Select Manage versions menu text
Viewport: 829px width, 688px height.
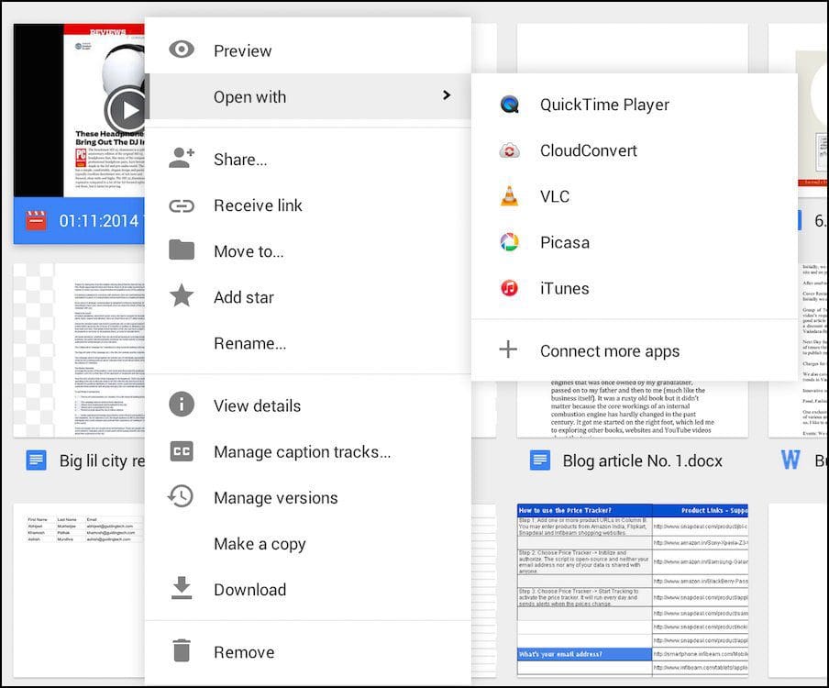pyautogui.click(x=275, y=497)
